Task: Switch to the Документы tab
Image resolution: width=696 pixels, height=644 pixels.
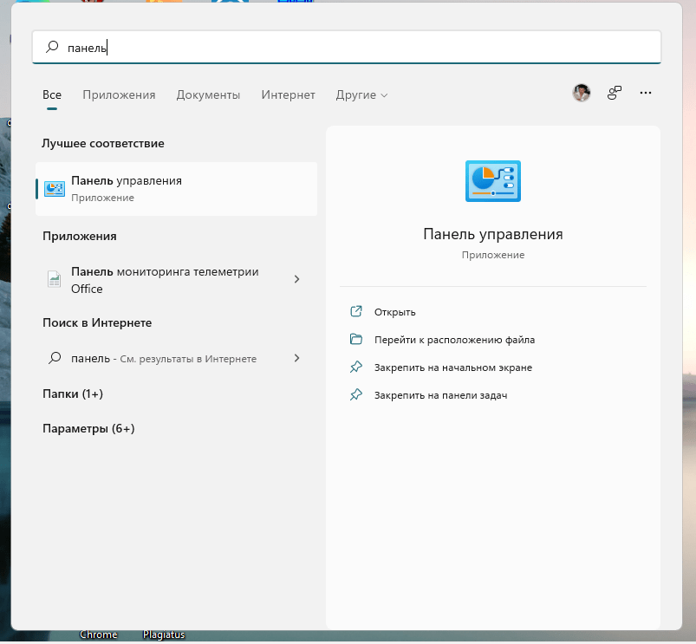Action: [x=208, y=95]
